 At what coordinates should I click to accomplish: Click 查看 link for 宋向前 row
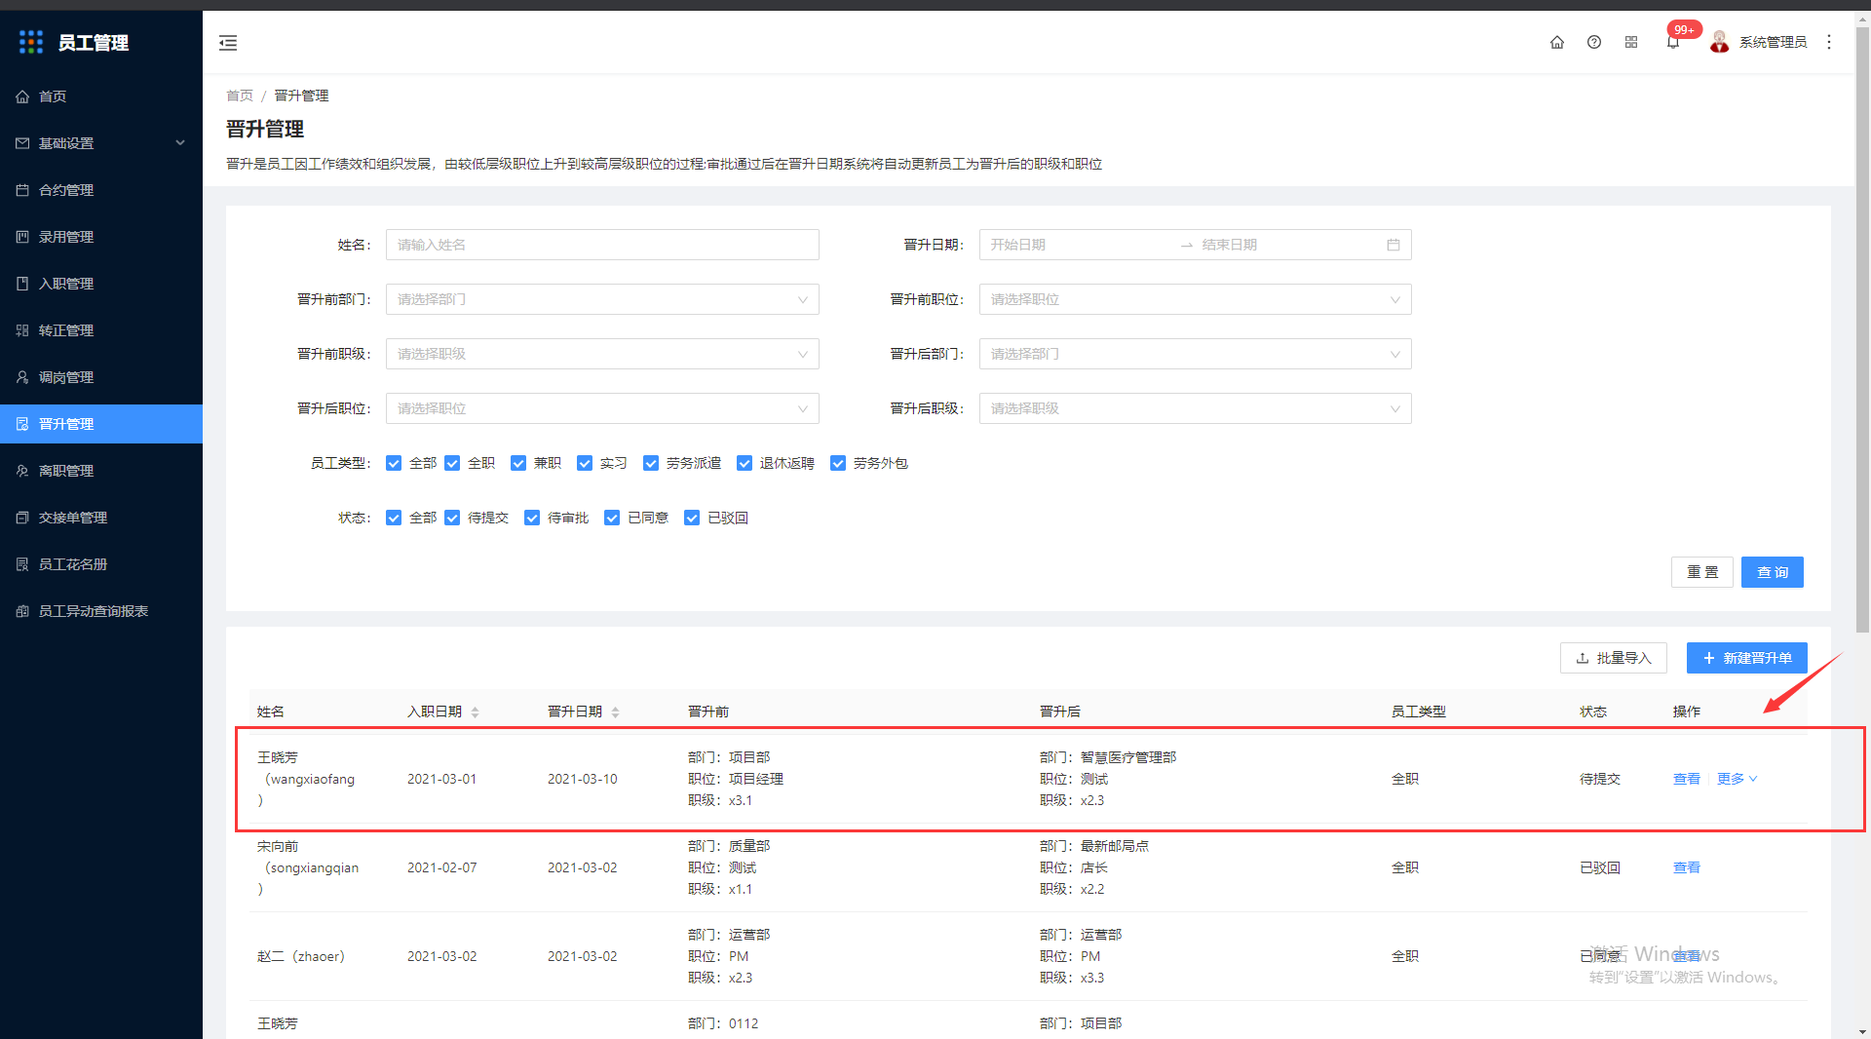click(x=1686, y=867)
